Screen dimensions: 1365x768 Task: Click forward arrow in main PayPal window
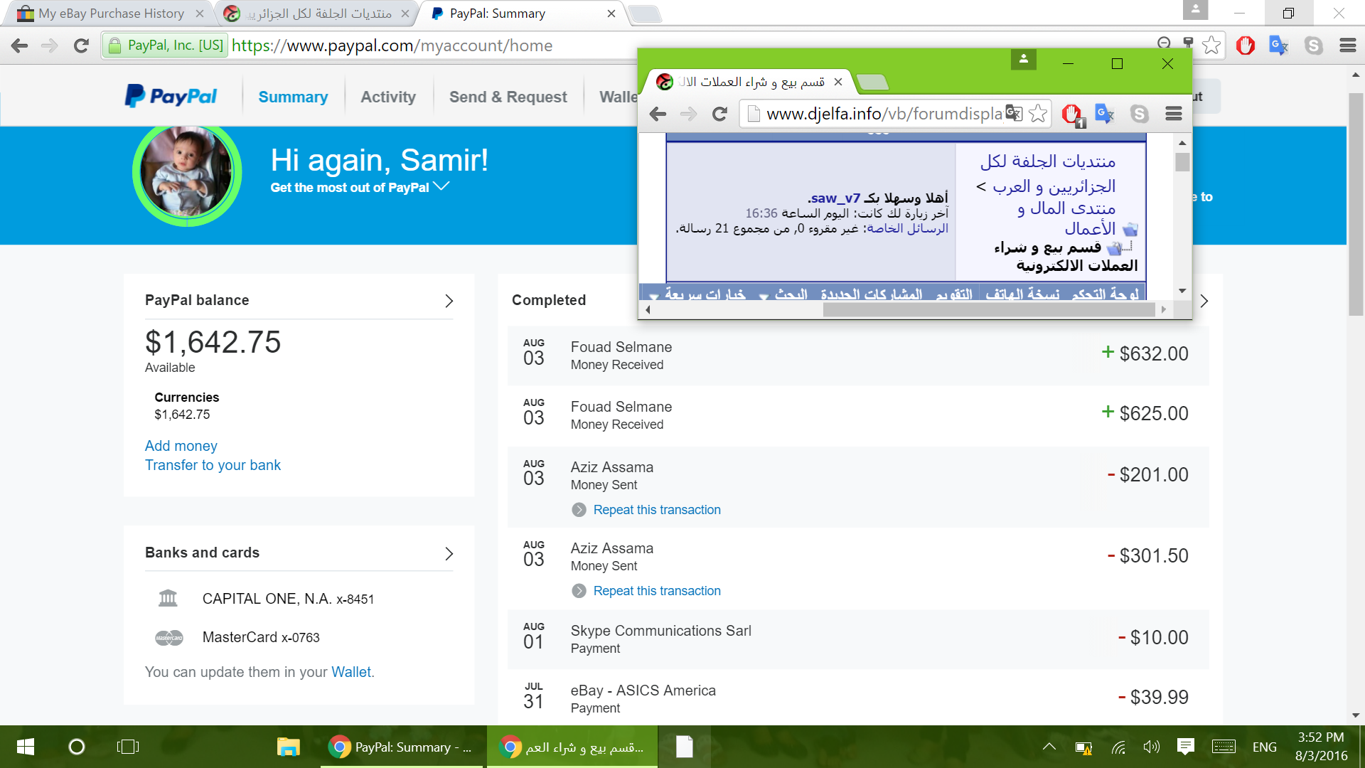50,46
